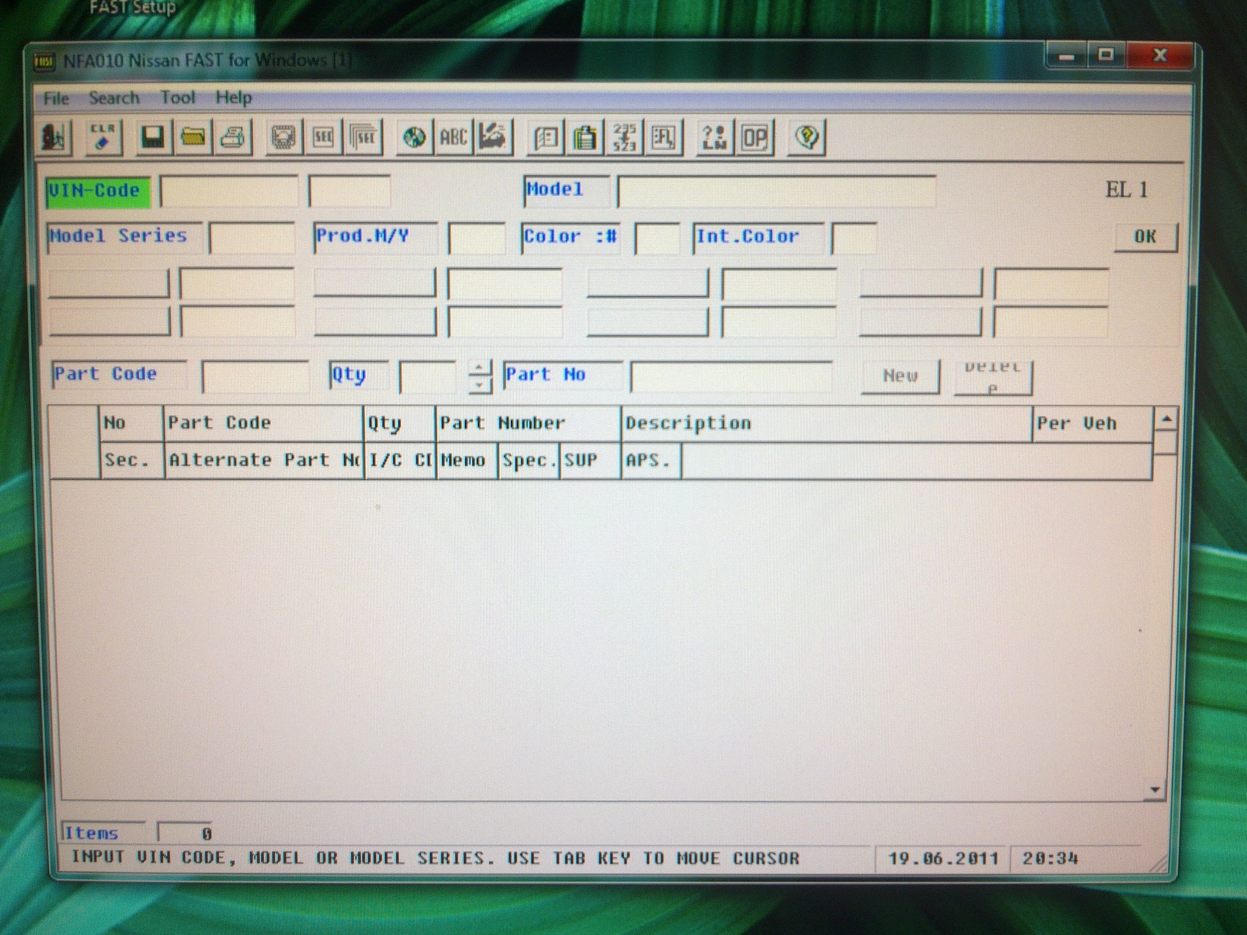Click the second VIN-Code input field
Image resolution: width=1247 pixels, height=935 pixels.
pos(350,191)
